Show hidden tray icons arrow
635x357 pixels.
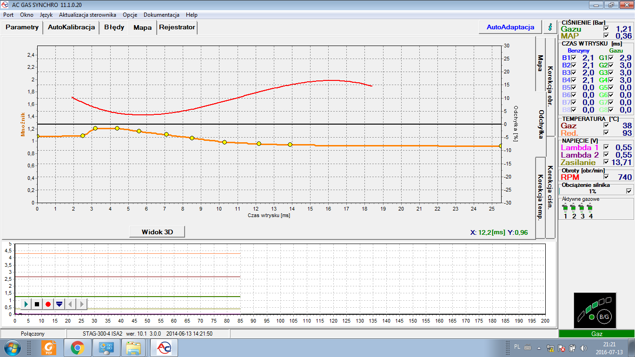pos(539,347)
